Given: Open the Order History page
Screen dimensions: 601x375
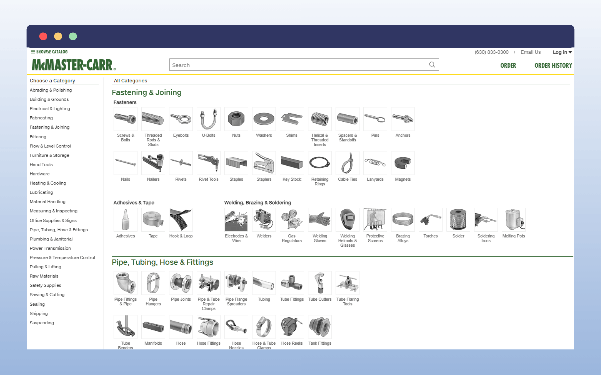Looking at the screenshot, I should (553, 65).
